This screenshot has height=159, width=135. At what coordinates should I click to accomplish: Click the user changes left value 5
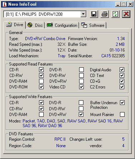coord(123,139)
